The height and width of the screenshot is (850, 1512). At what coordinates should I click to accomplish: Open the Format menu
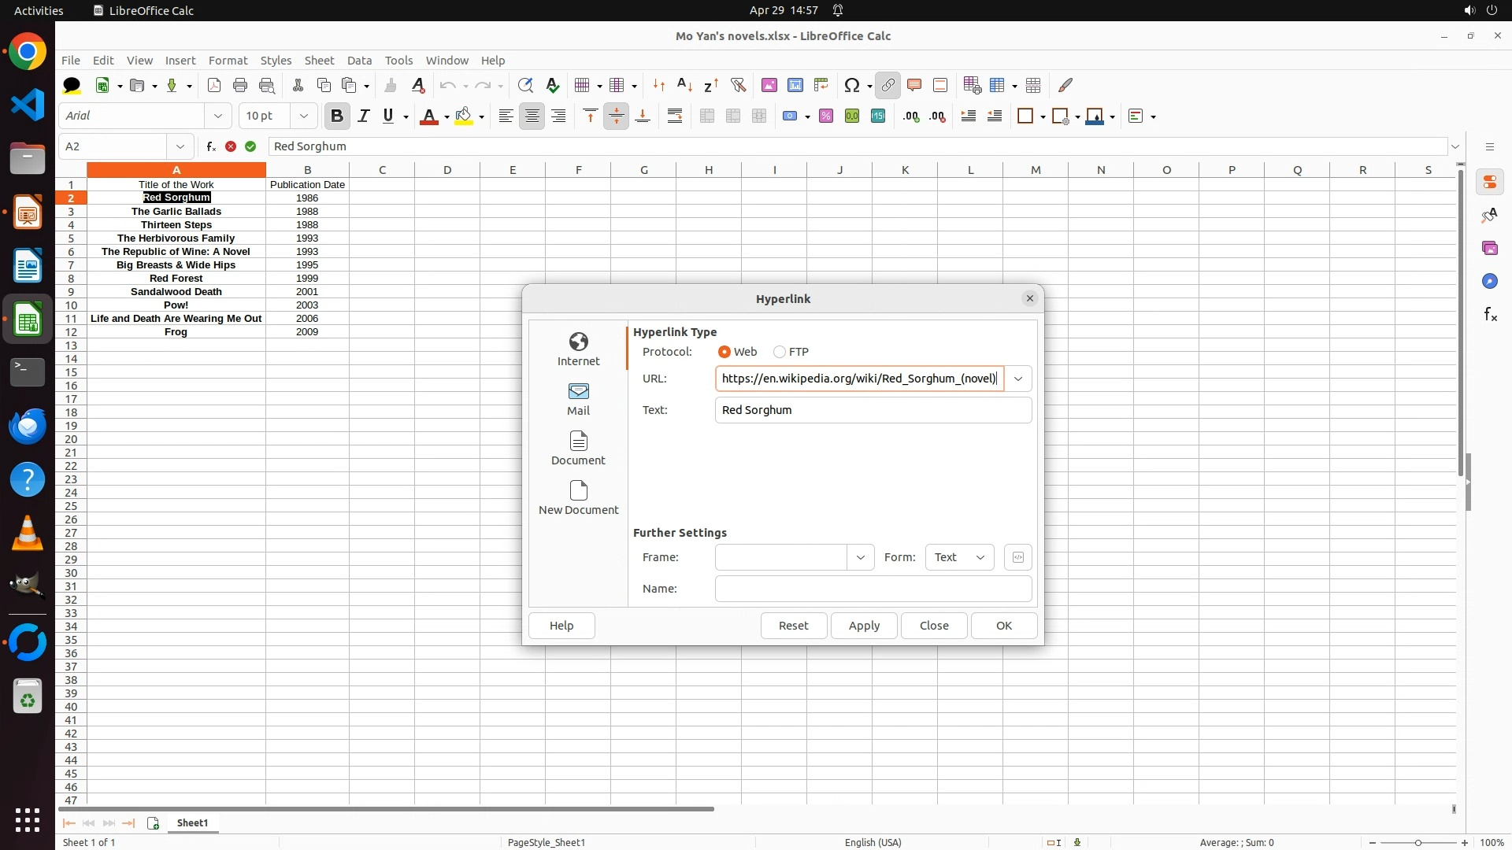(228, 61)
